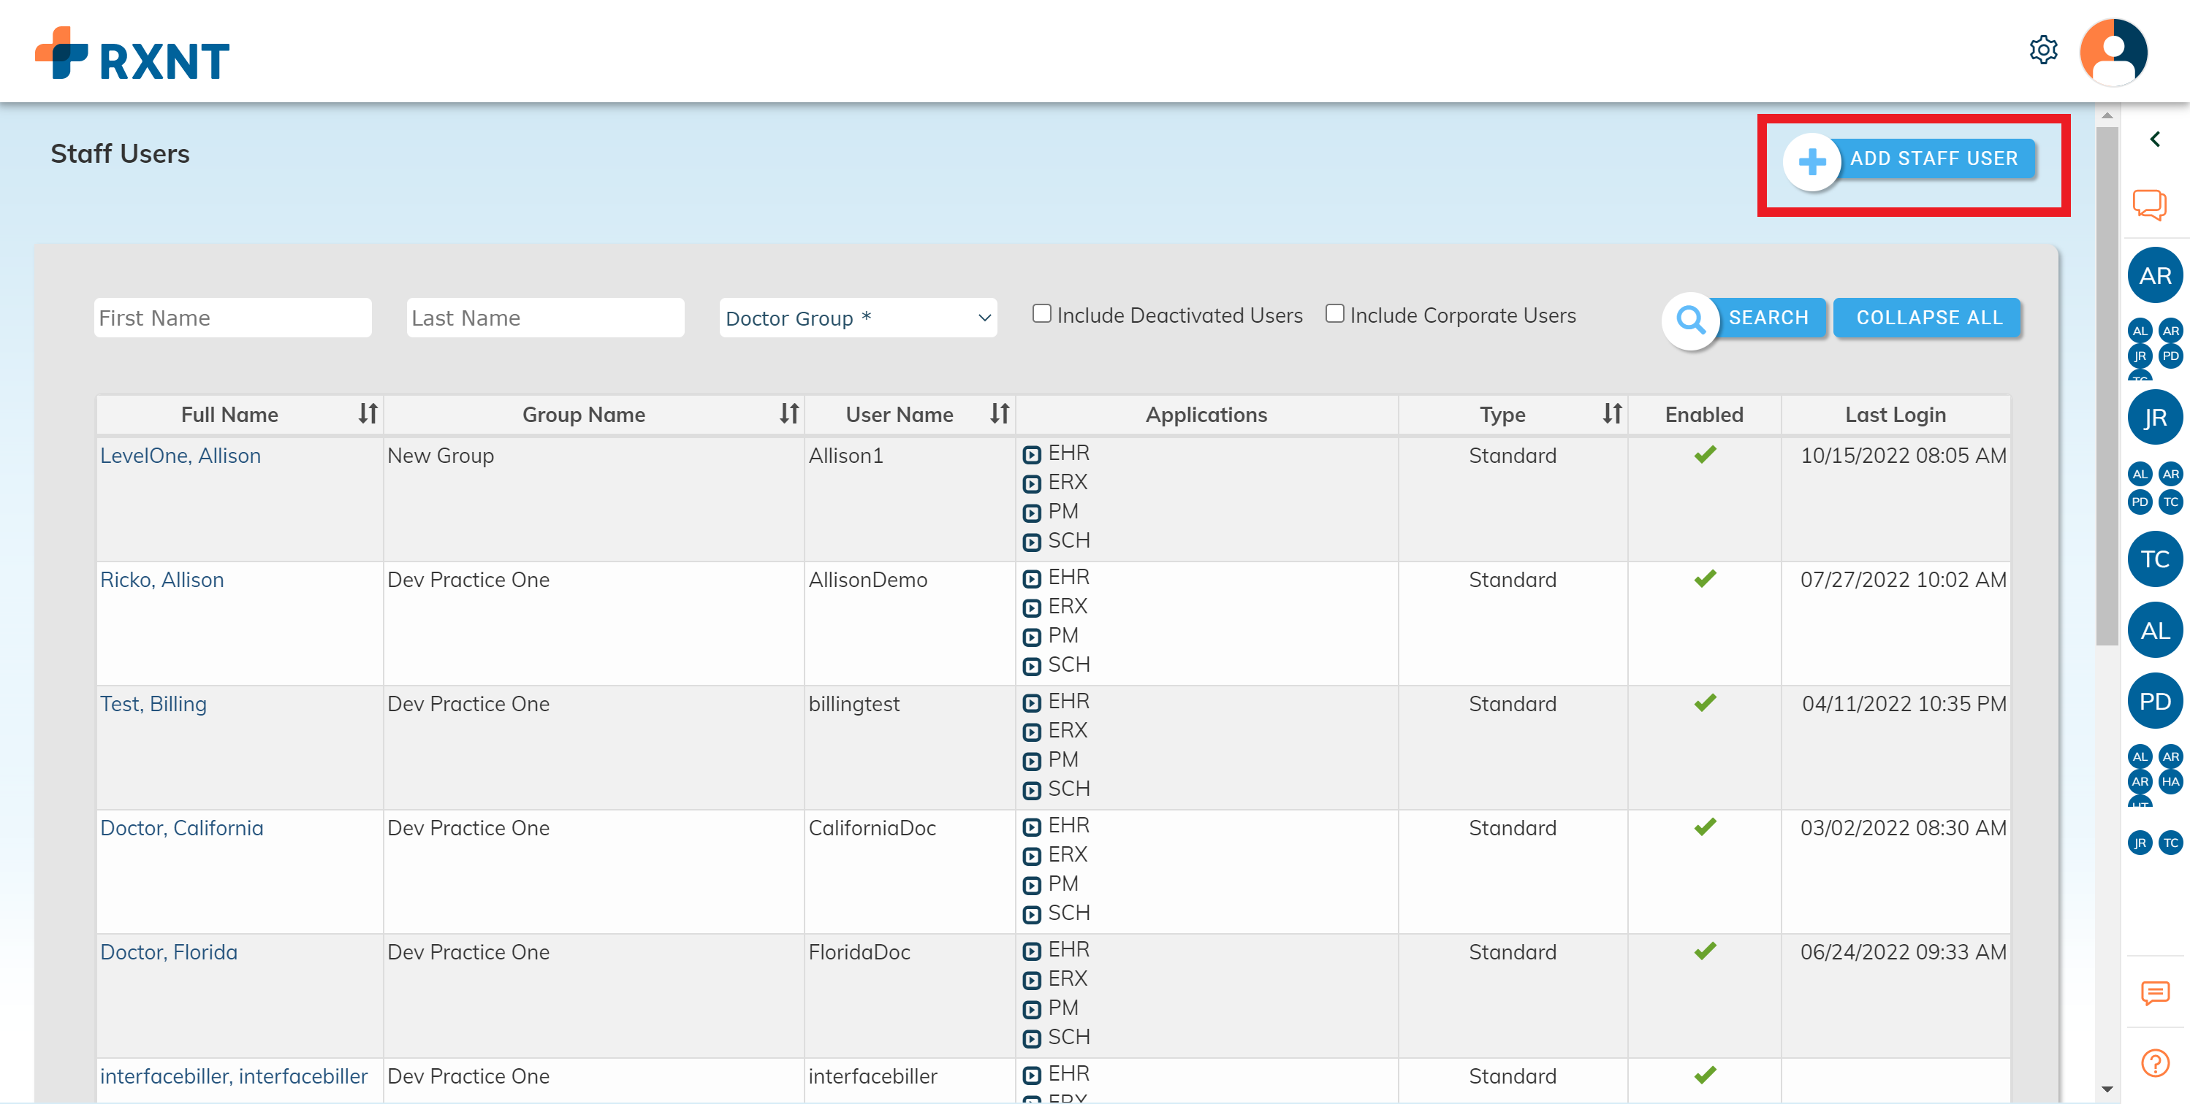
Task: Launch the EHR app icon for FloridaDoc
Action: pos(1031,951)
